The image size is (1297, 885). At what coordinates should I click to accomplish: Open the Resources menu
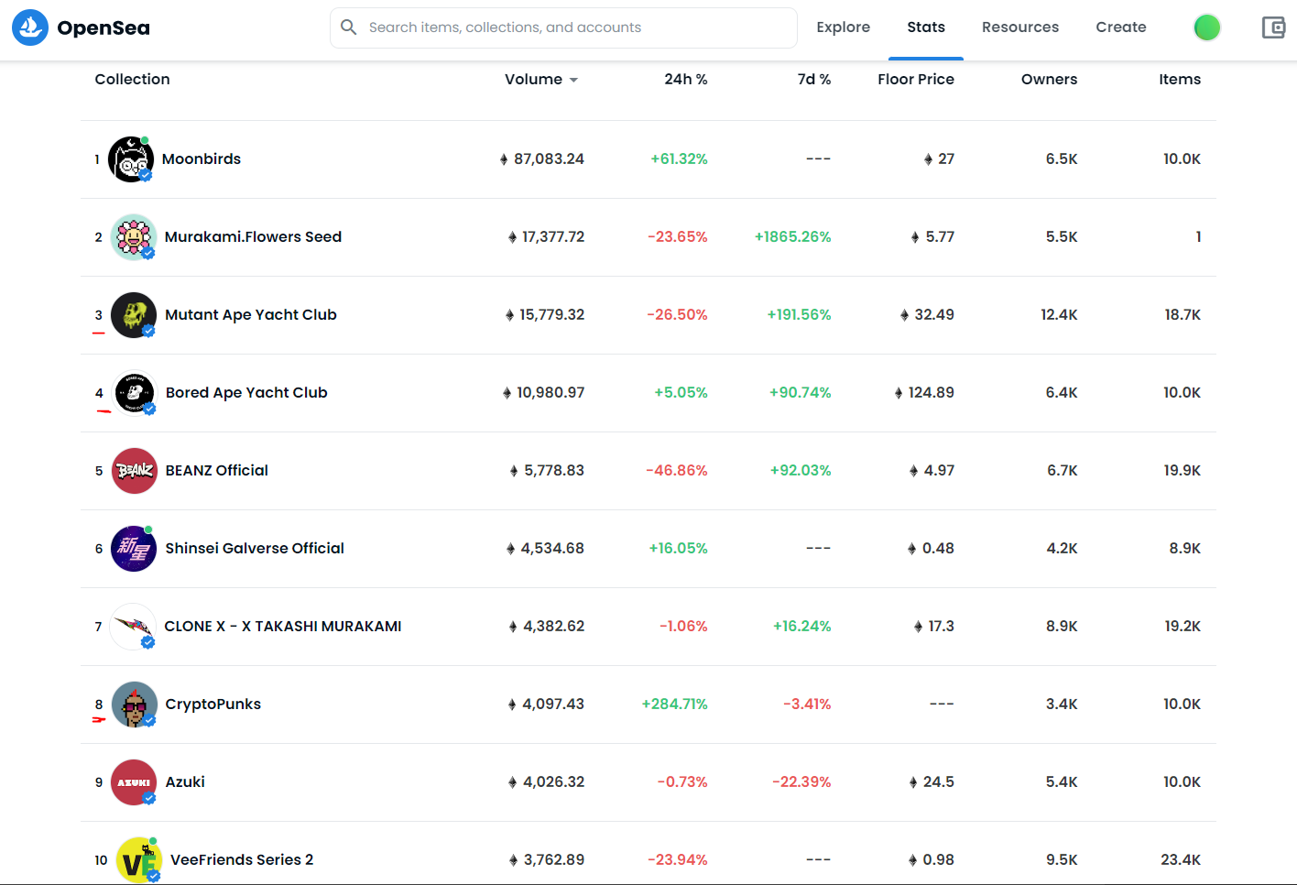click(x=1020, y=27)
